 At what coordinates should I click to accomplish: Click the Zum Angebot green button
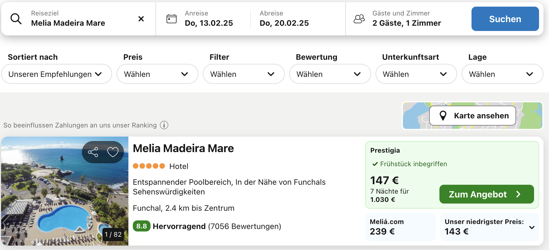(487, 194)
